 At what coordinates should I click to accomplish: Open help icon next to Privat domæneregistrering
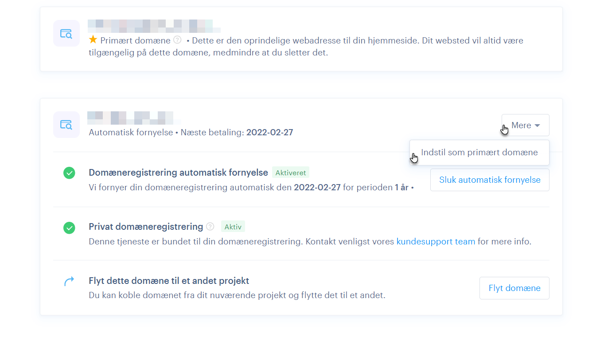coord(210,227)
